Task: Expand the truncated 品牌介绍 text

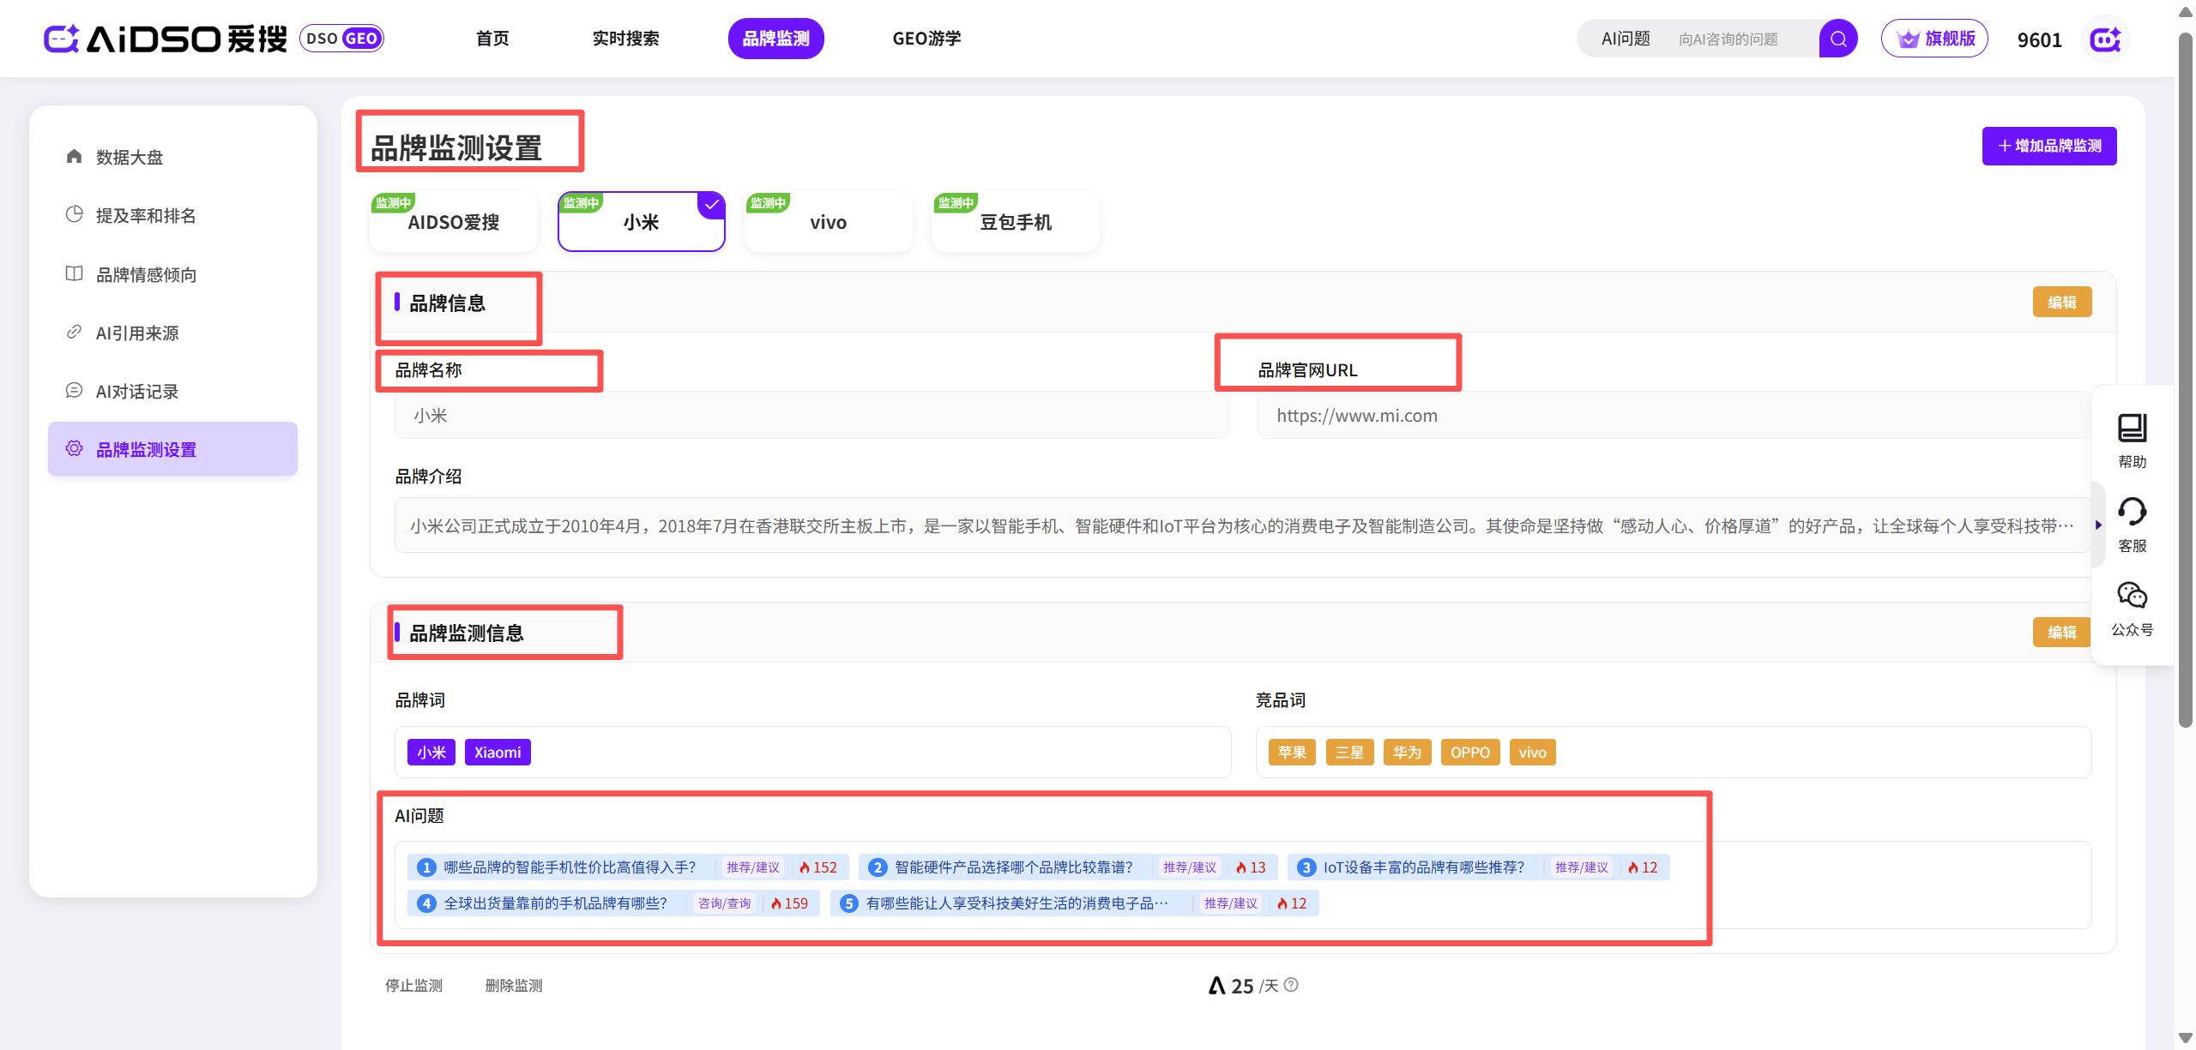Action: pos(2066,525)
